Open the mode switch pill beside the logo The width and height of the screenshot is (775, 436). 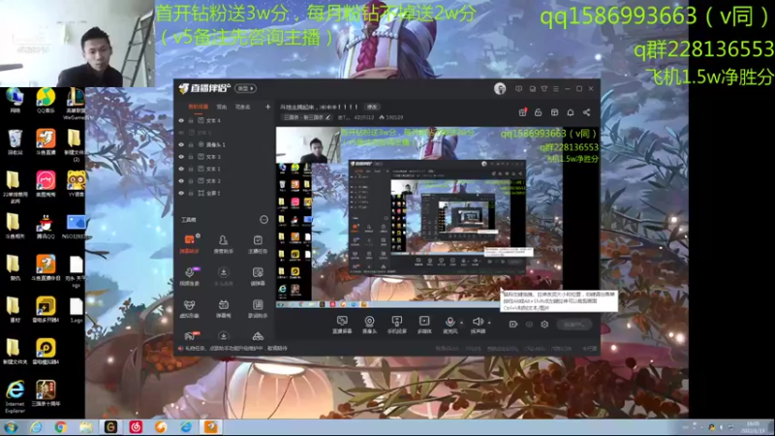pyautogui.click(x=246, y=88)
